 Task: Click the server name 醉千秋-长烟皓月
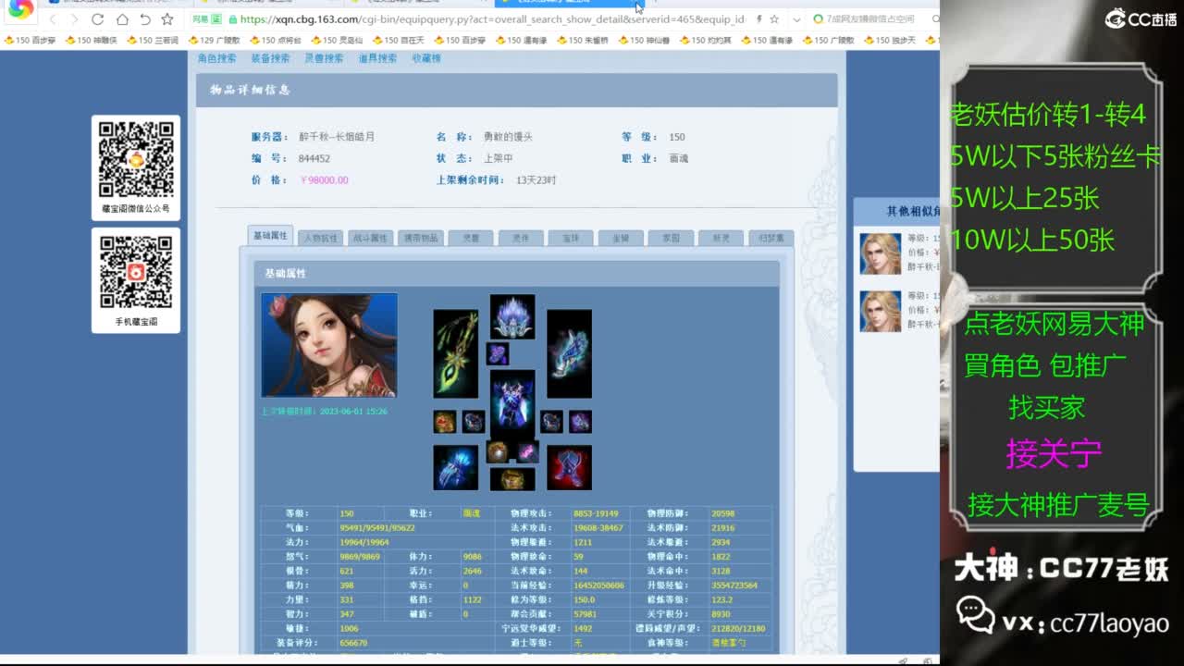coord(337,137)
